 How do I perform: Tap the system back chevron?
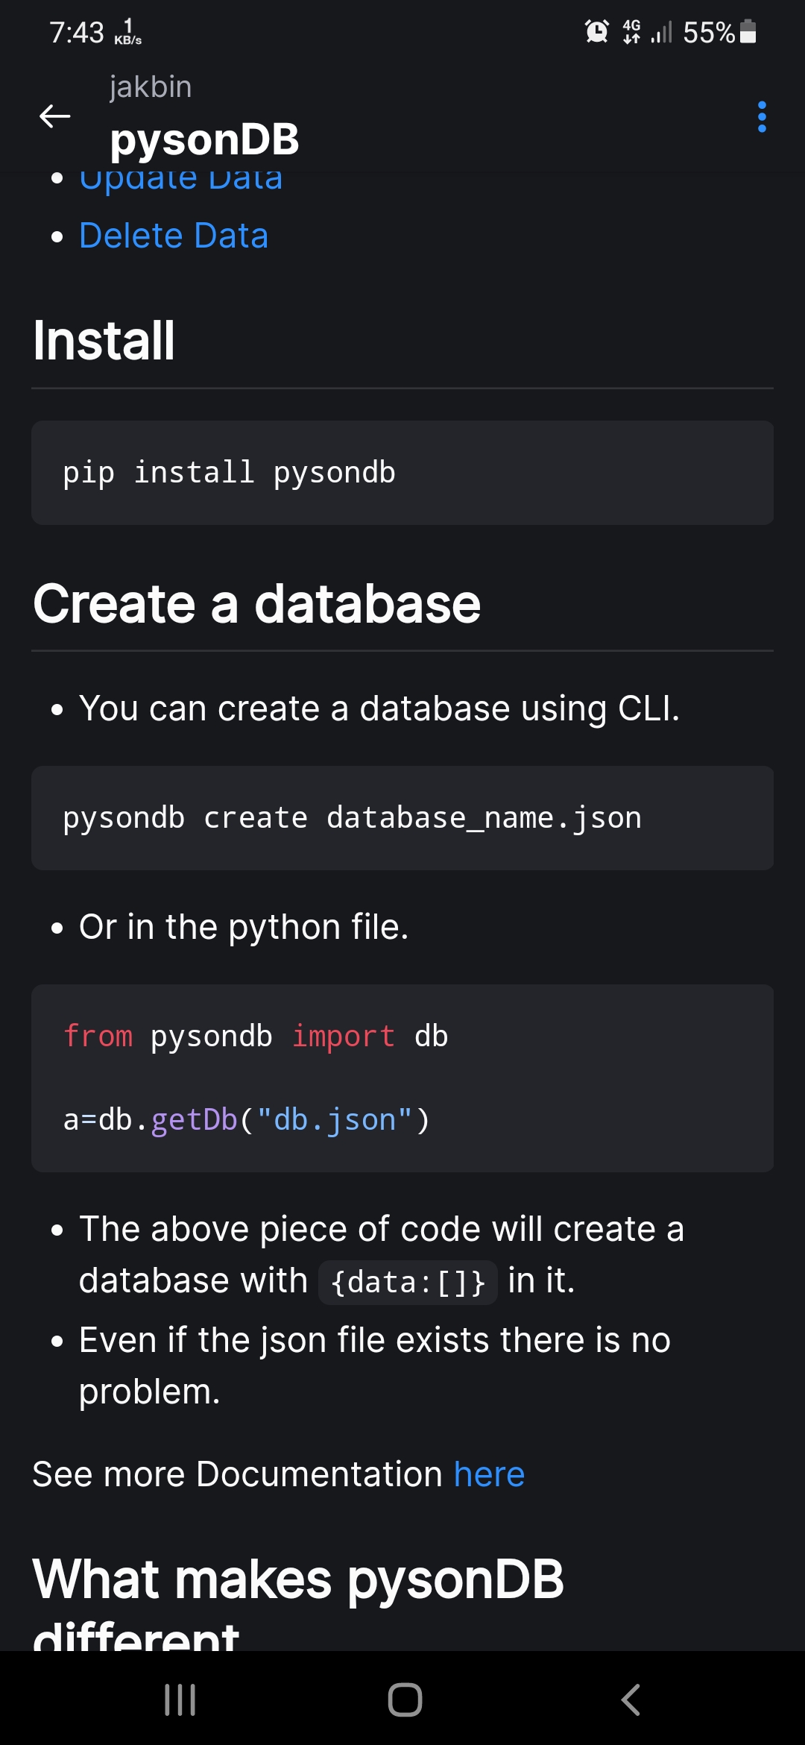pyautogui.click(x=631, y=1700)
